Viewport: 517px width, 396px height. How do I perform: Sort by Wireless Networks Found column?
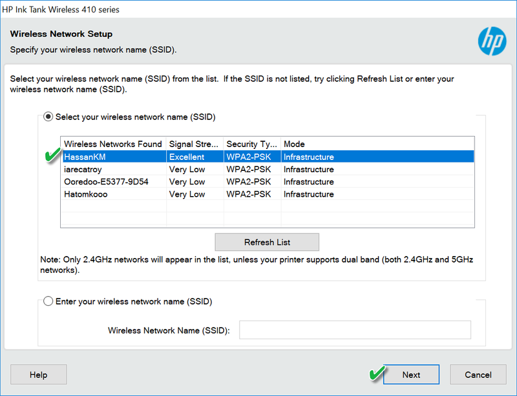[114, 144]
